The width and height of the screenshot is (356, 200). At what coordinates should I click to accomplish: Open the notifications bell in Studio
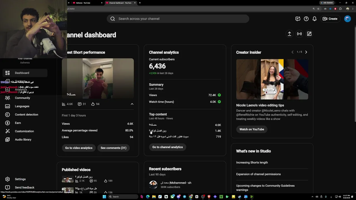(x=315, y=19)
